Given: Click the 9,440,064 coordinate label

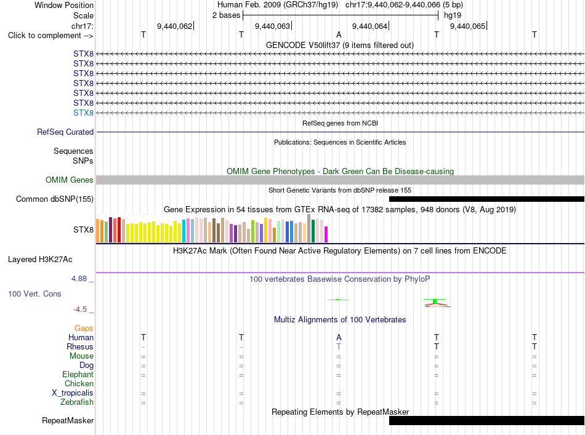Looking at the screenshot, I should 369,26.
